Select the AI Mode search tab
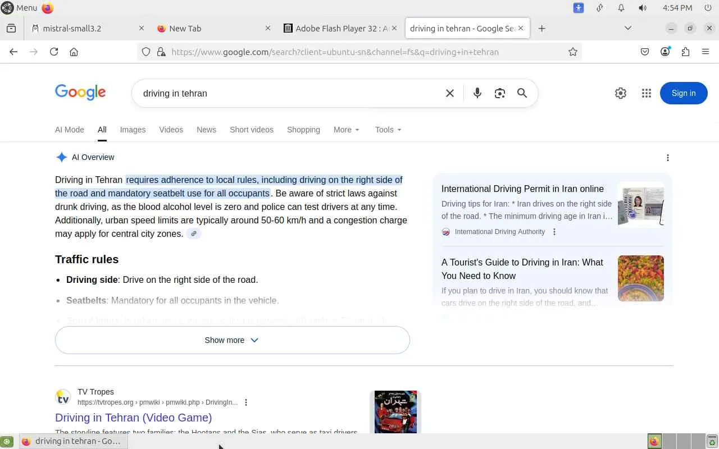Image resolution: width=719 pixels, height=449 pixels. 70,130
